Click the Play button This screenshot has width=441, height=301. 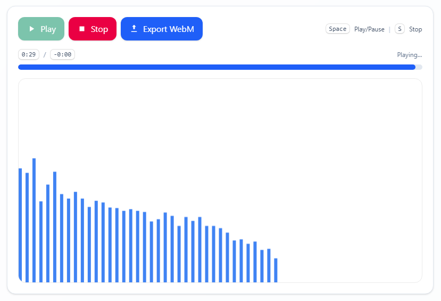[x=41, y=29]
